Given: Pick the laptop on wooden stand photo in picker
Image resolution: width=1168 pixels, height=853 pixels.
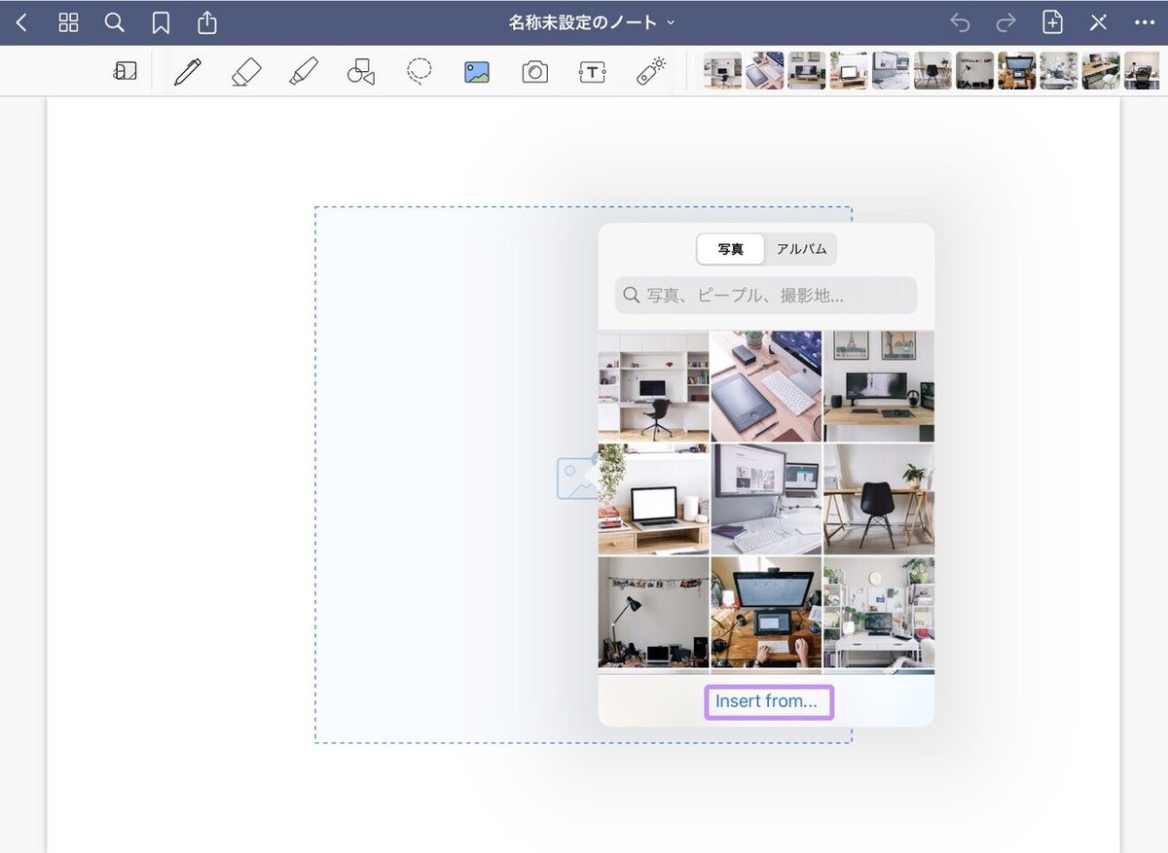Looking at the screenshot, I should click(x=653, y=499).
